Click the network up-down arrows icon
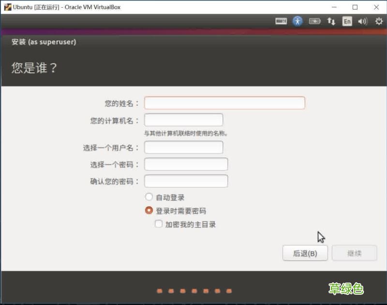 (331, 21)
